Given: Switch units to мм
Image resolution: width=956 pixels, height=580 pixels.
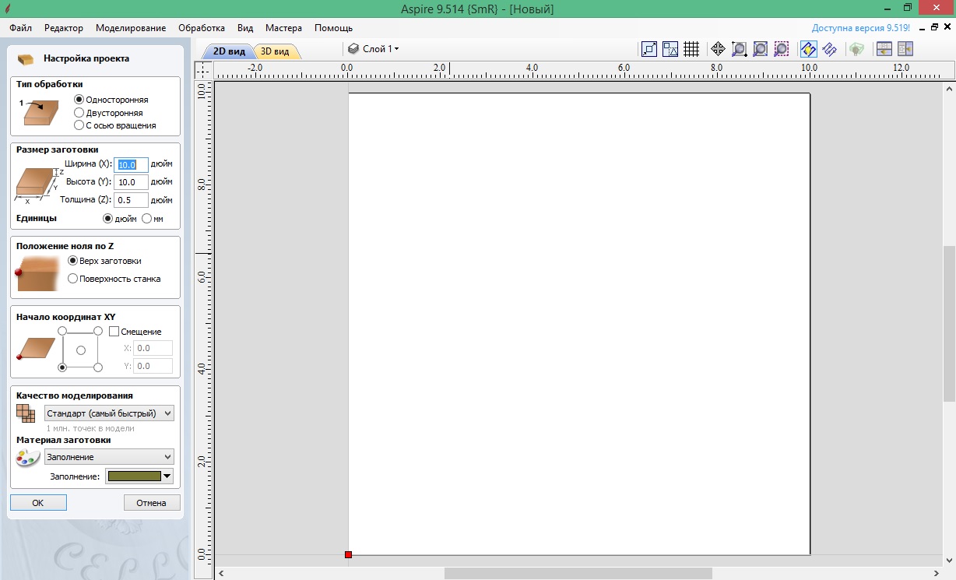Looking at the screenshot, I should [147, 219].
